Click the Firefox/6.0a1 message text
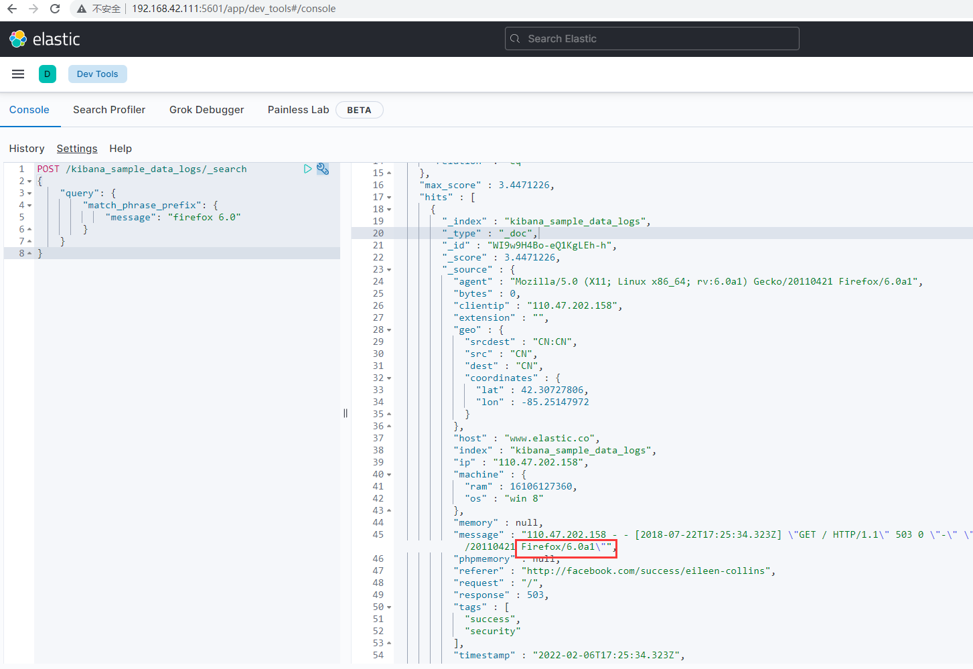 [558, 547]
